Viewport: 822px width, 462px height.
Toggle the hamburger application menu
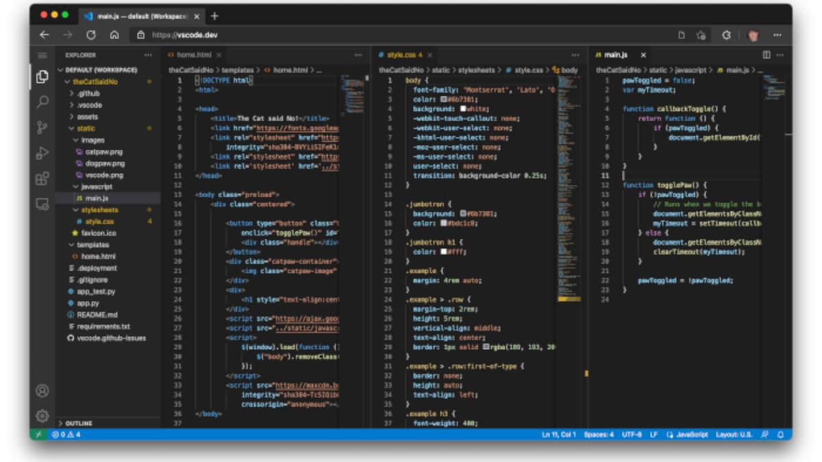coord(42,55)
